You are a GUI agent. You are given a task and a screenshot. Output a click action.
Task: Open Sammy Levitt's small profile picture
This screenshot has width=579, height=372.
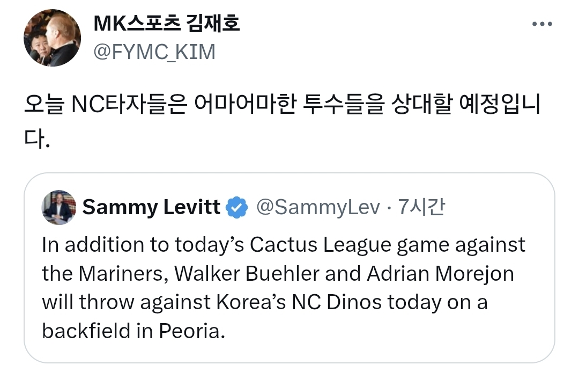pos(58,207)
